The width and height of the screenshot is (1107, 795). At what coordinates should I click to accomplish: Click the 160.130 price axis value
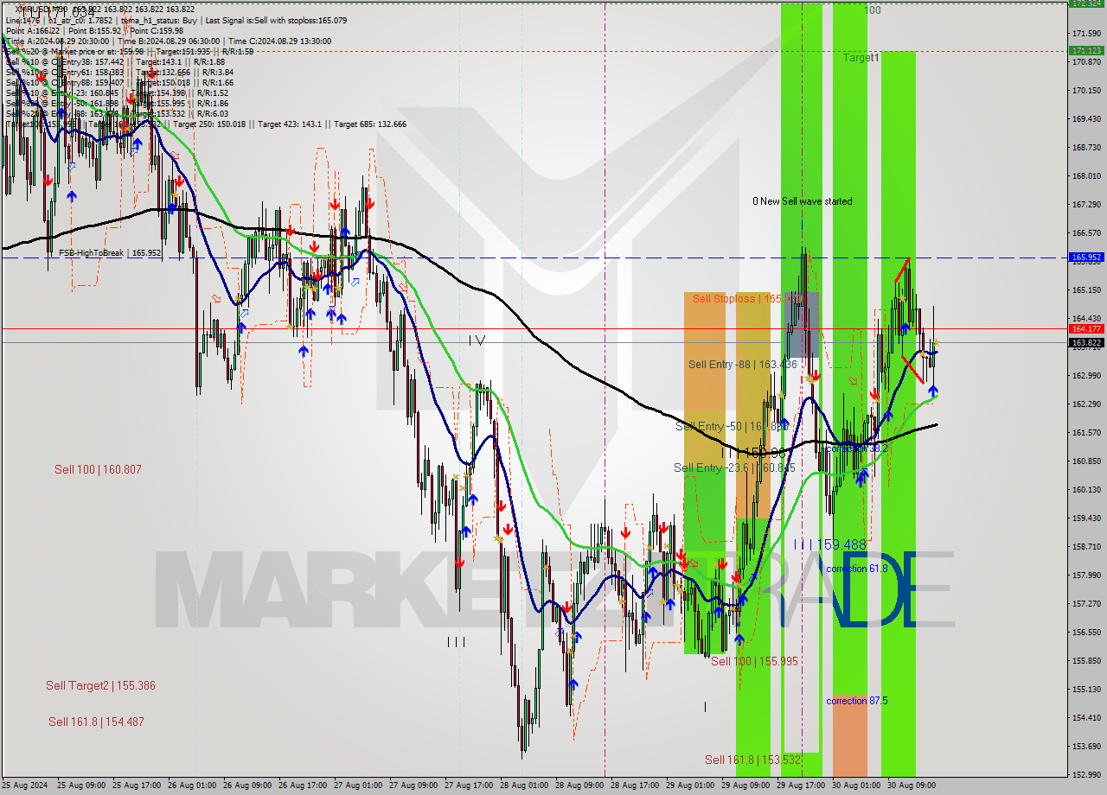tap(1086, 490)
